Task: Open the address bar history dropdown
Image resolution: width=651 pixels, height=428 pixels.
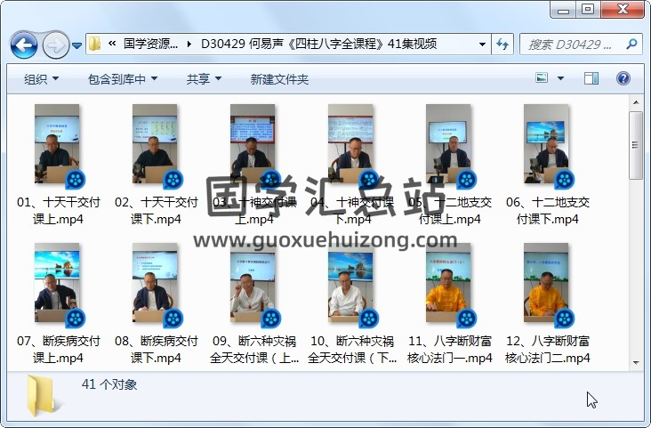Action: (x=482, y=44)
